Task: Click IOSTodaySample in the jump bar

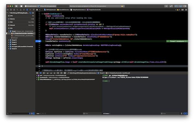Action: pos(50,10)
